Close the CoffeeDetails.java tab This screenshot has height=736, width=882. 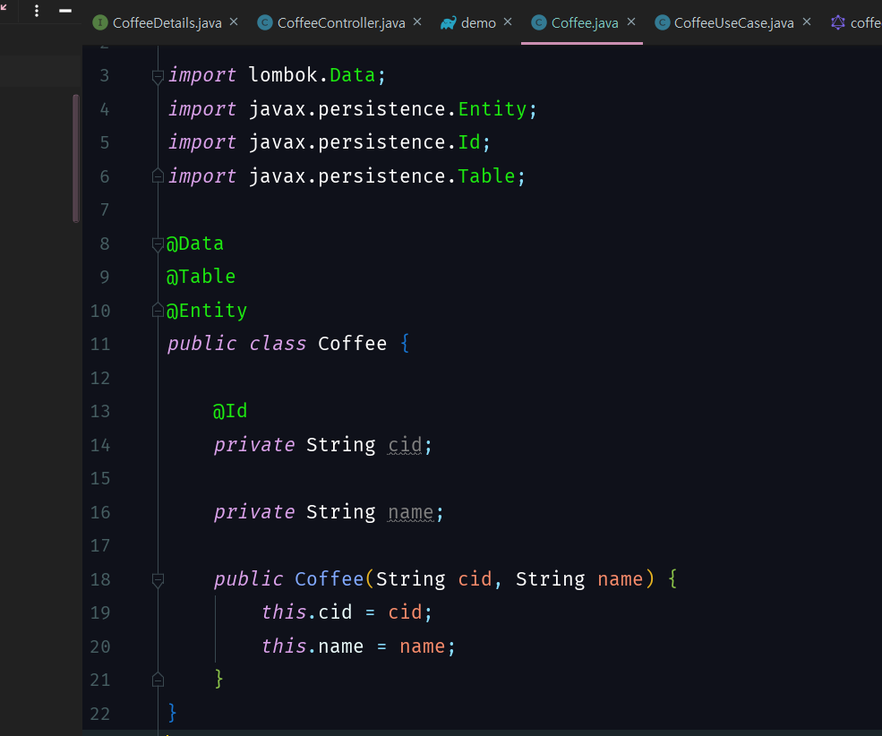[x=235, y=22]
